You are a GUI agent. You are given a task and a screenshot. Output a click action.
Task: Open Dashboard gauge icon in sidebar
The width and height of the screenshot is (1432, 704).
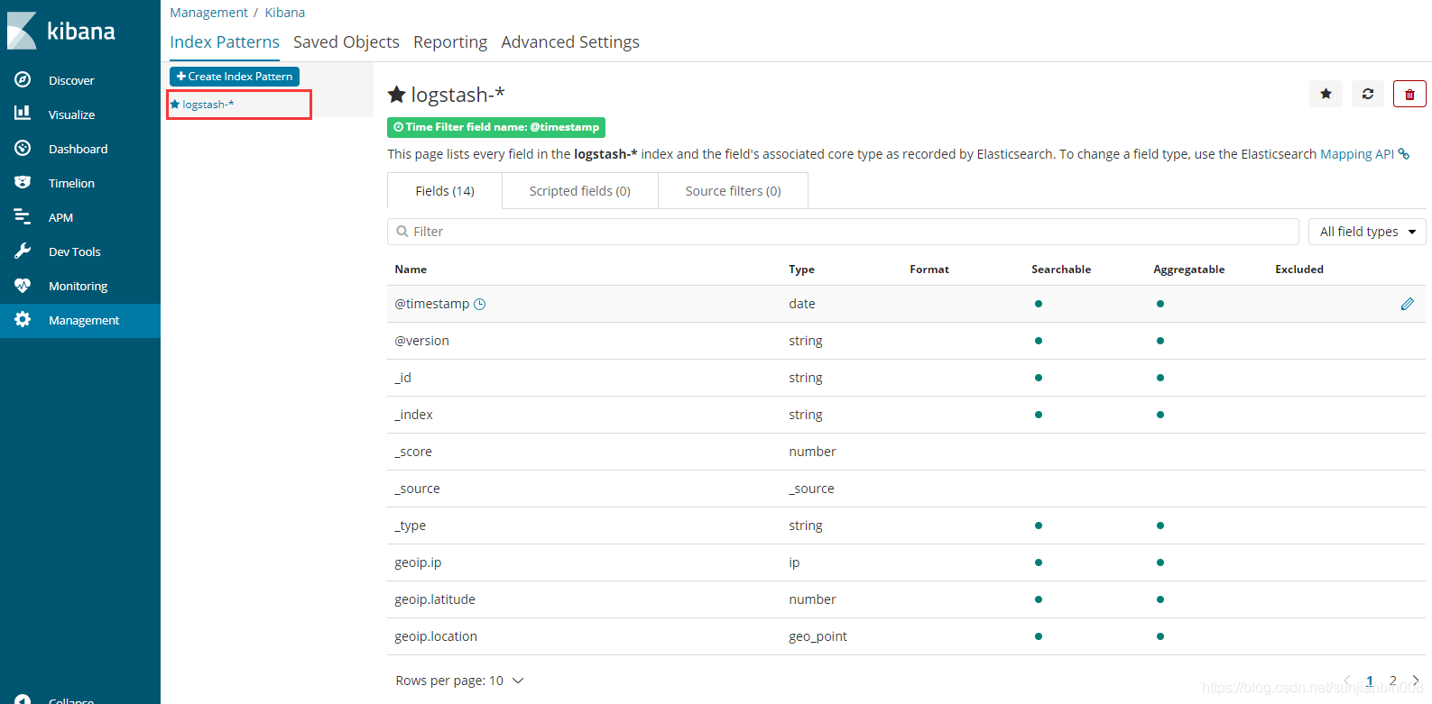tap(23, 148)
